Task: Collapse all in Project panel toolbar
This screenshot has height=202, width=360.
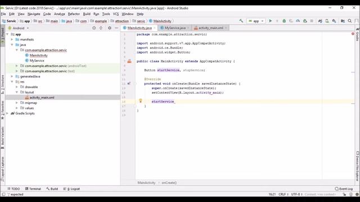Action: (x=101, y=28)
